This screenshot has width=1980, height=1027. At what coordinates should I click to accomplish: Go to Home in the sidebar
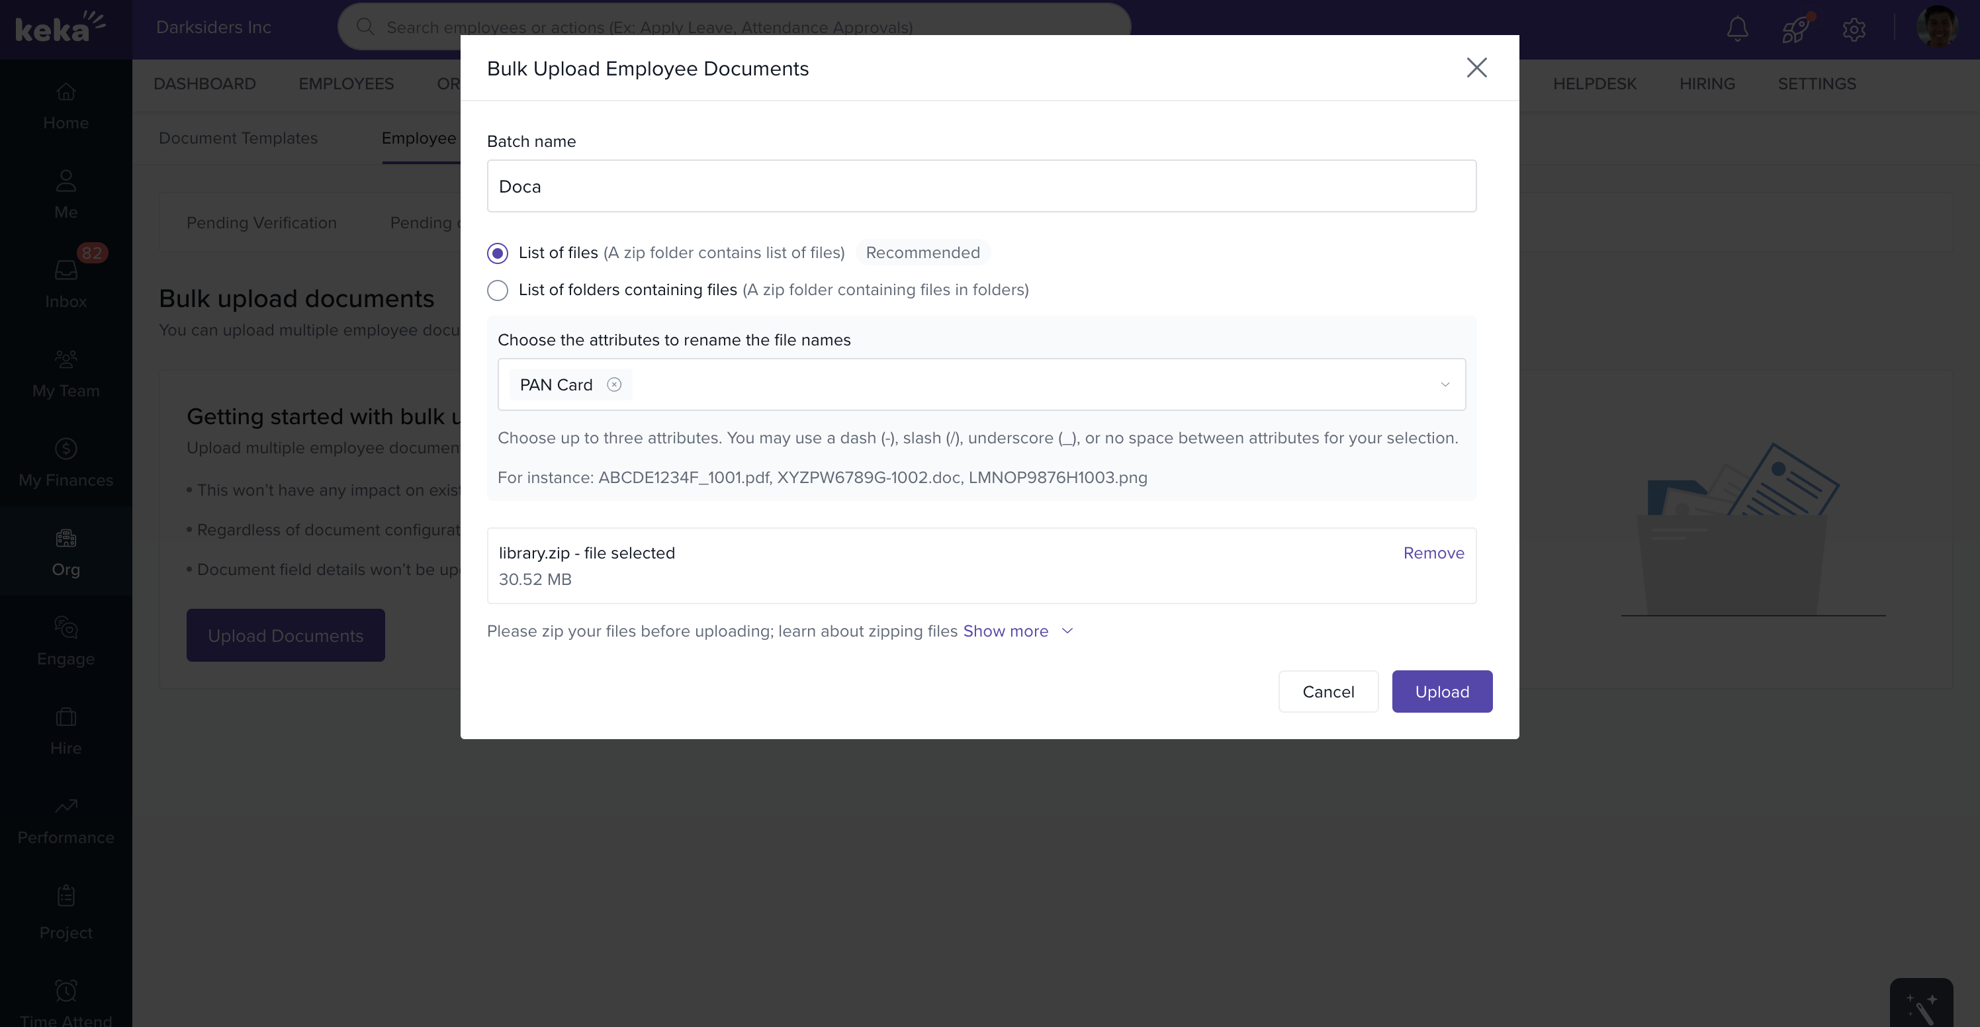pos(66,105)
